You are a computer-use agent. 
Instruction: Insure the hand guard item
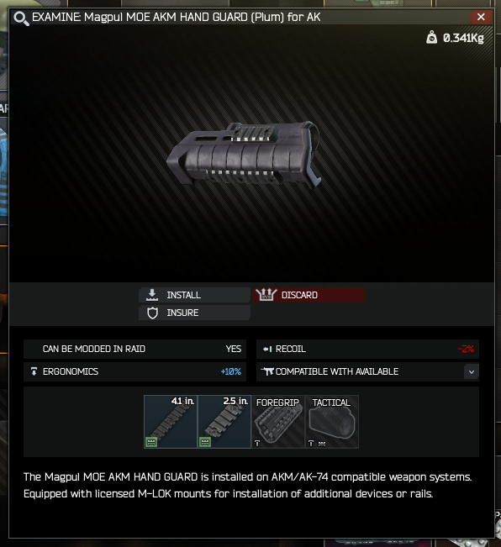194,313
